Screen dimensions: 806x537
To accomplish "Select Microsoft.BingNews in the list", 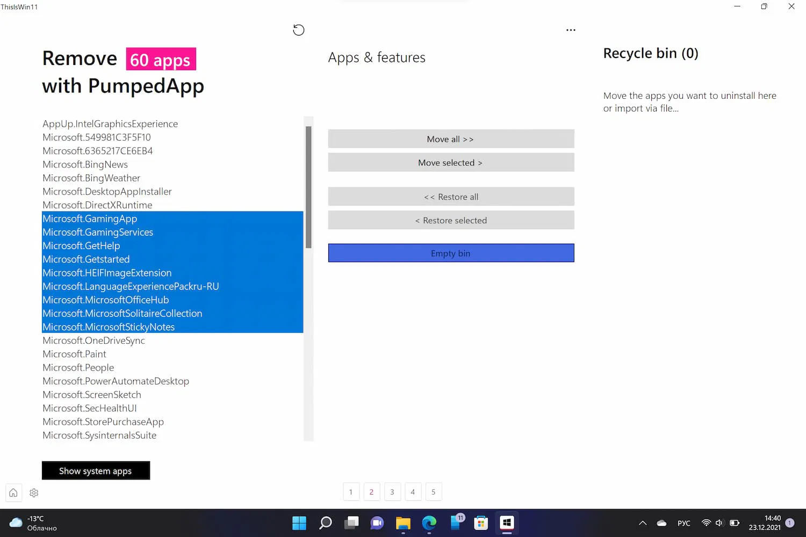I will point(172,164).
